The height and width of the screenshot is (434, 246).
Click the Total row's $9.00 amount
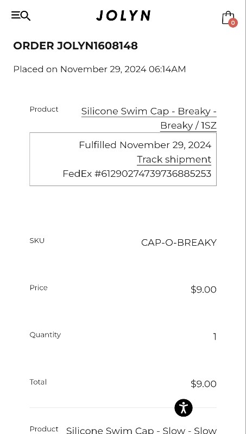click(204, 384)
